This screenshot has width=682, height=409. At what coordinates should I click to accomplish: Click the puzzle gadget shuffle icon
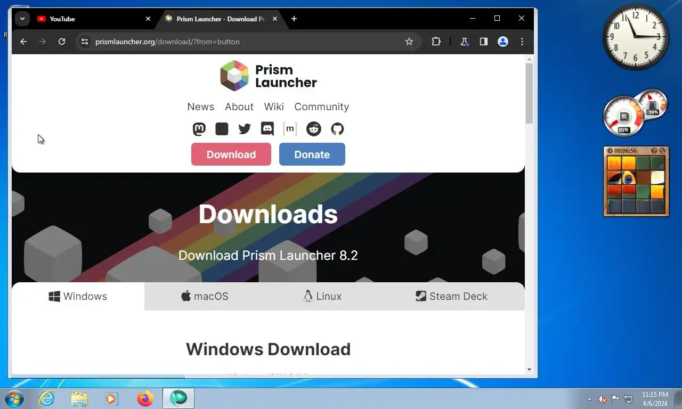[662, 151]
